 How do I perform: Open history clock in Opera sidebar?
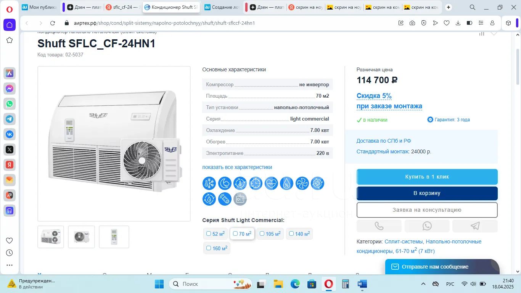[x=10, y=253]
